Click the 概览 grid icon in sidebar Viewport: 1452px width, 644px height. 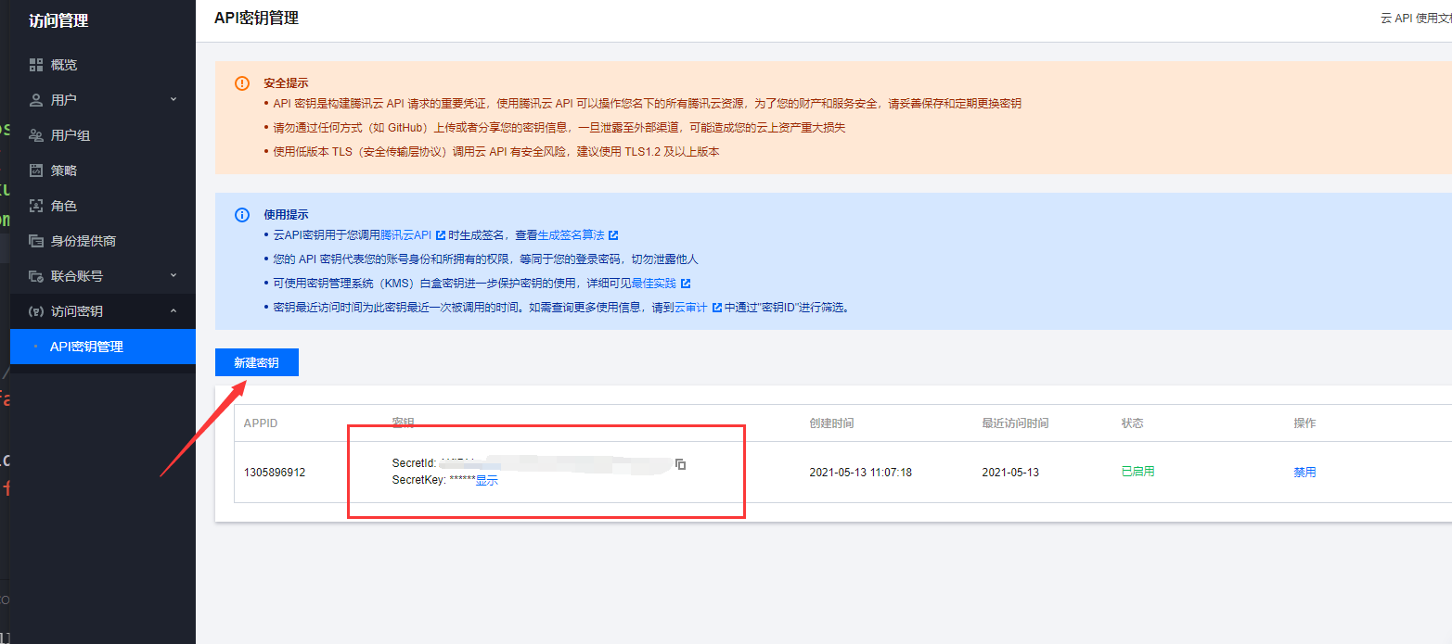(x=36, y=65)
